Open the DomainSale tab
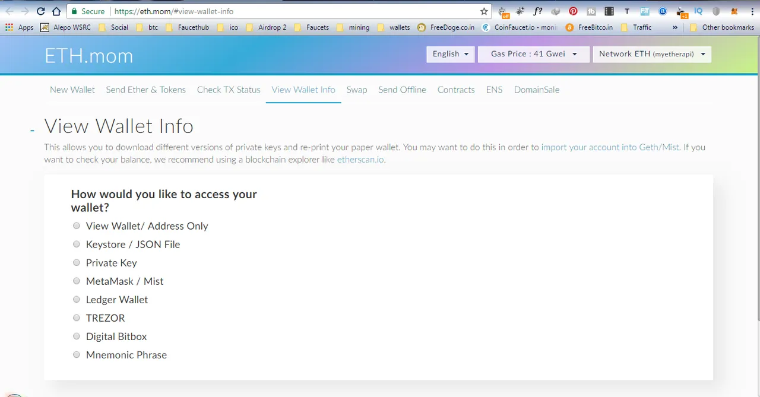The height and width of the screenshot is (397, 760). 537,90
